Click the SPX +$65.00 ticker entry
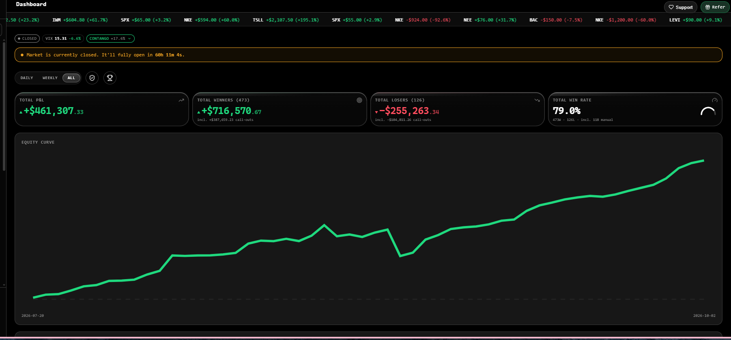 (x=146, y=20)
